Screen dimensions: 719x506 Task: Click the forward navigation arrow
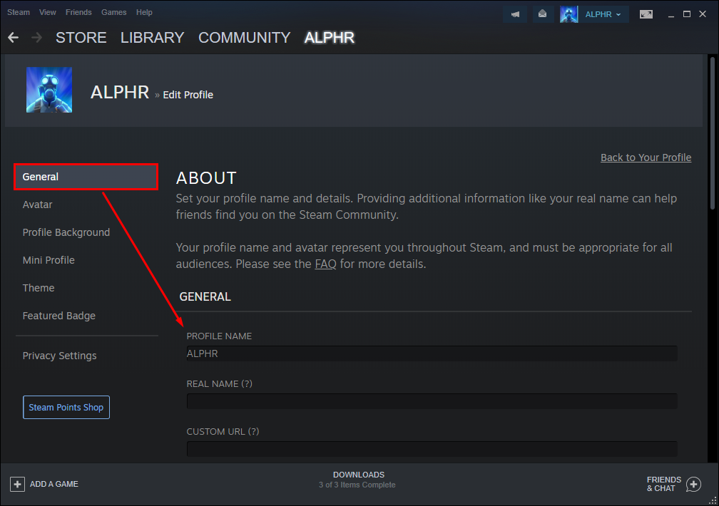(x=36, y=38)
